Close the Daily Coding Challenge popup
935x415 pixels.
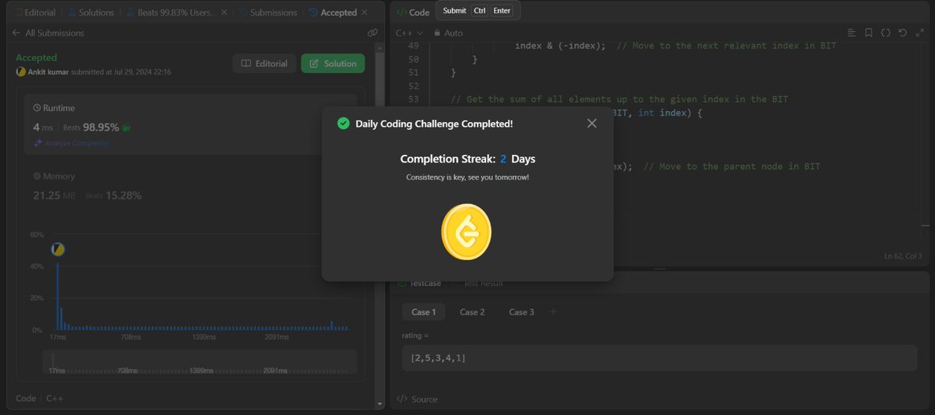(591, 123)
